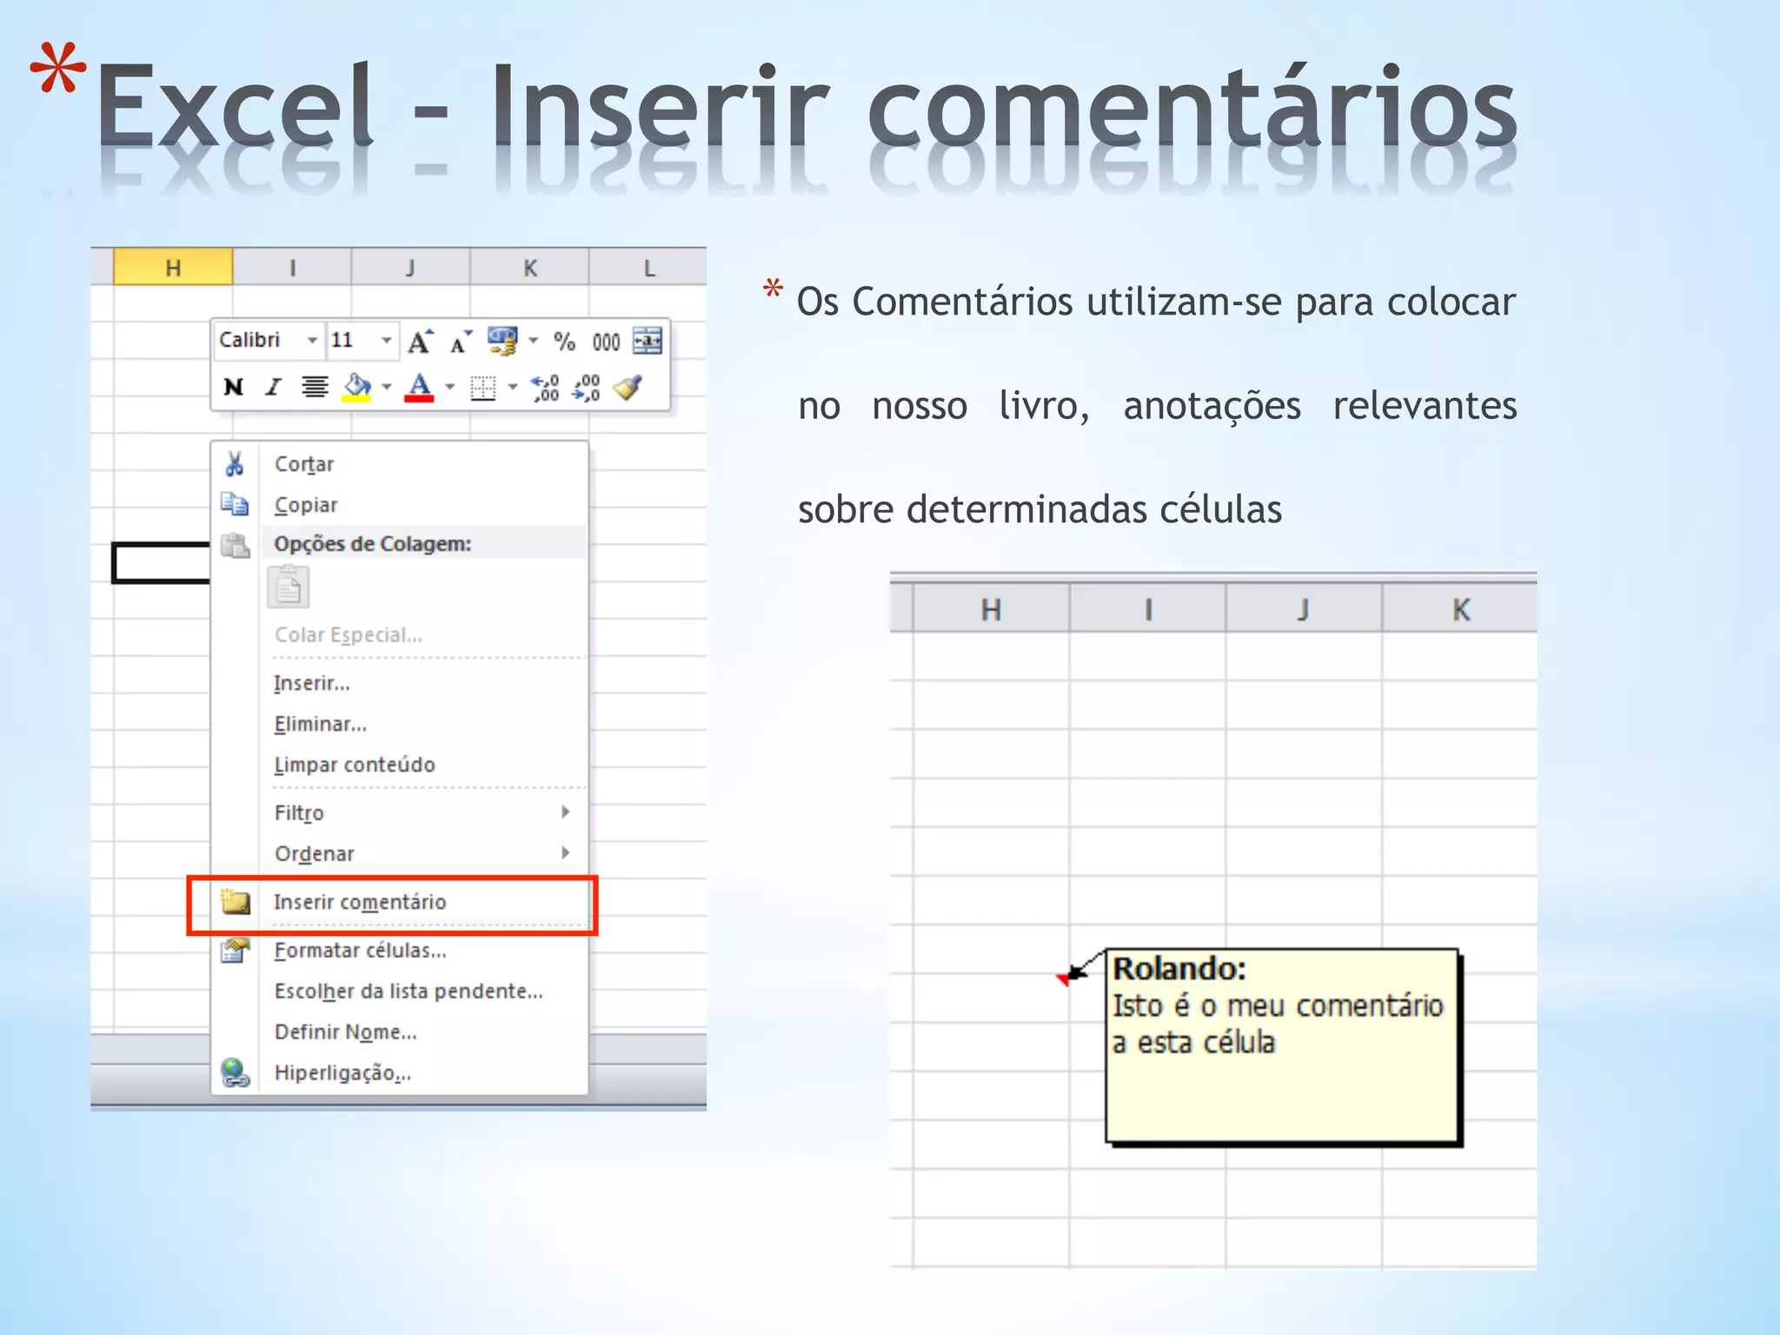The width and height of the screenshot is (1780, 1335).
Task: Expand the Accounting format dropdown arrow
Action: pos(533,341)
